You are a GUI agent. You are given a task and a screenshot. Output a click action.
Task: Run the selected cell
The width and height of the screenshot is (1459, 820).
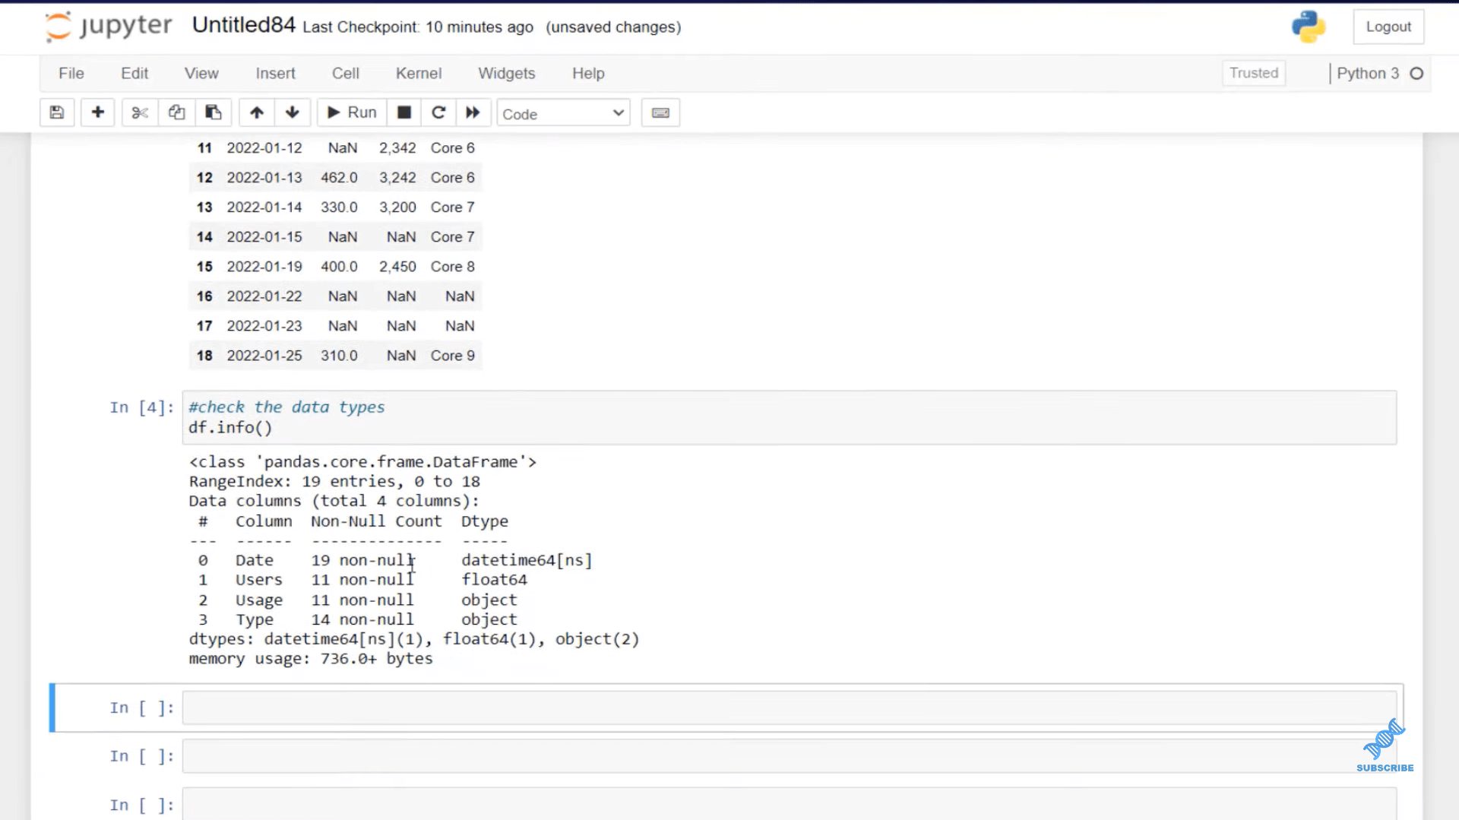coord(352,112)
